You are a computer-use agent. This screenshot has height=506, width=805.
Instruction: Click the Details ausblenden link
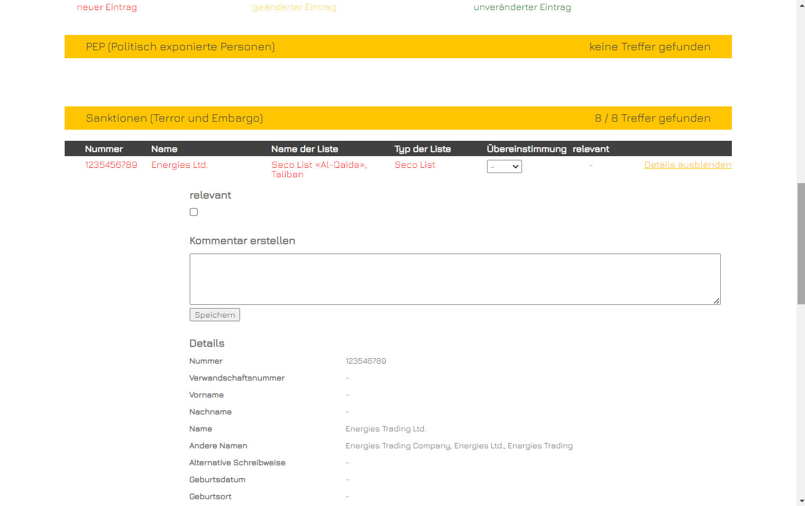(x=687, y=165)
